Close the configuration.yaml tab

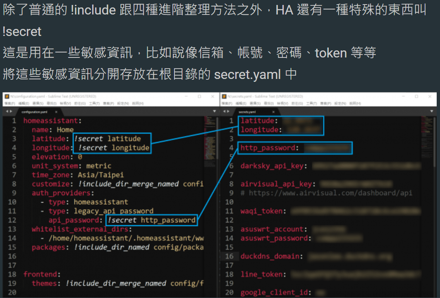tap(56, 112)
